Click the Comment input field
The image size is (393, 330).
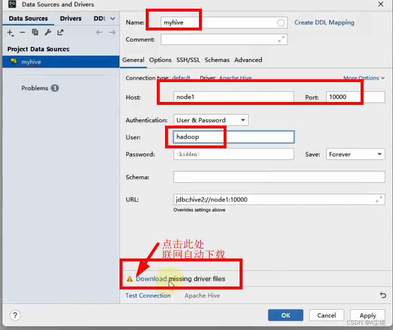(224, 39)
